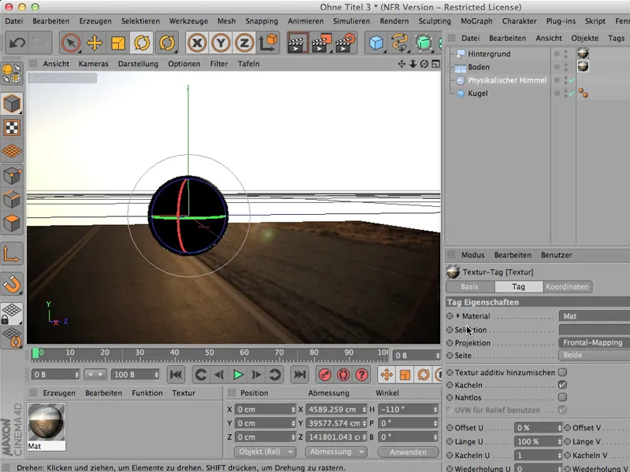The width and height of the screenshot is (630, 472).
Task: Select the Boden object
Action: pos(479,67)
